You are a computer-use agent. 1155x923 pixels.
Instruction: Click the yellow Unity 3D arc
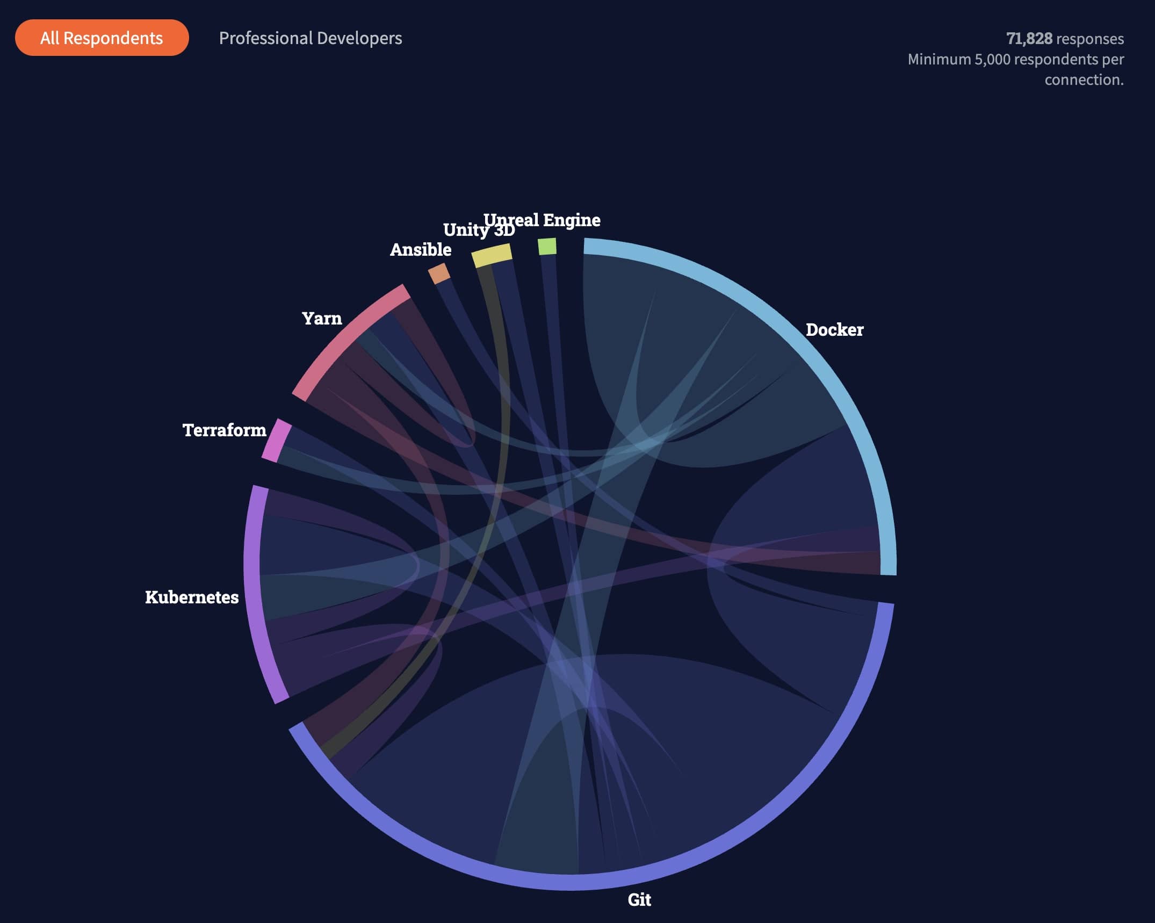(492, 255)
